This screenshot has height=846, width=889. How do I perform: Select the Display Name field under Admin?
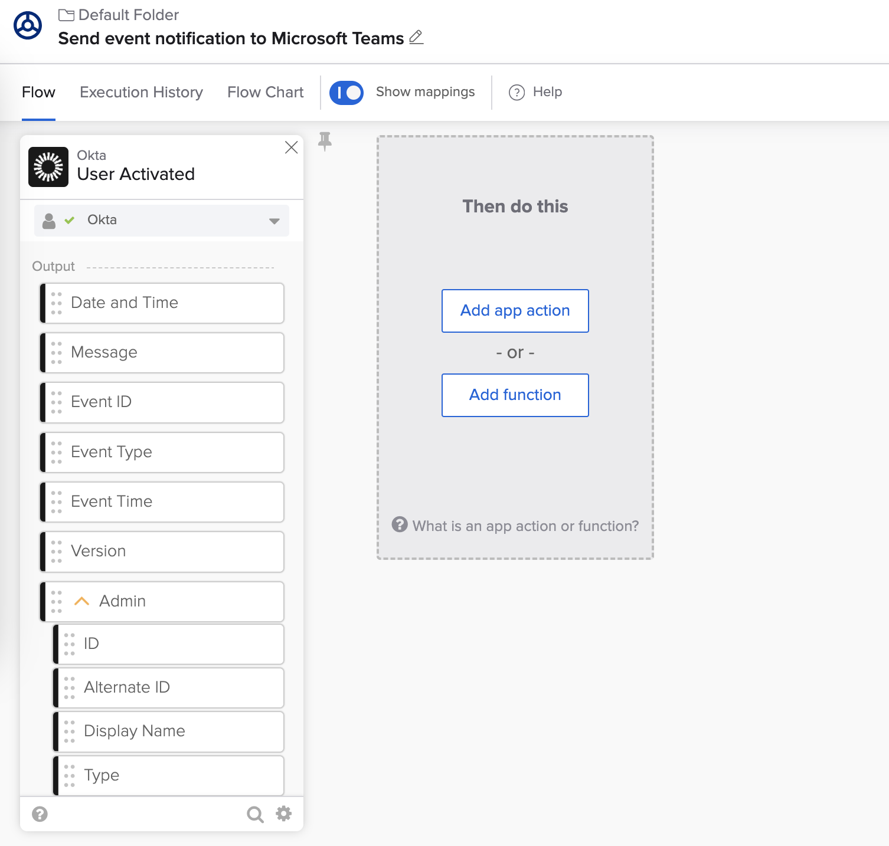[169, 732]
